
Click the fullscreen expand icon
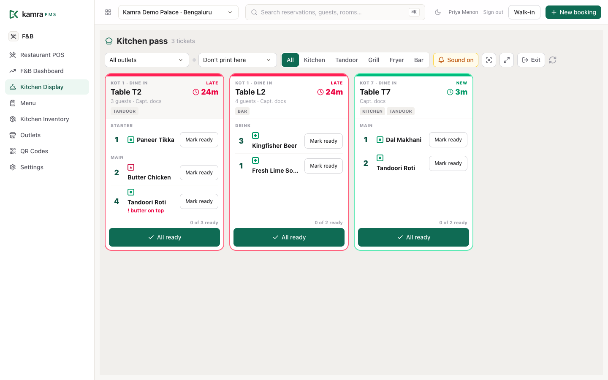[507, 60]
